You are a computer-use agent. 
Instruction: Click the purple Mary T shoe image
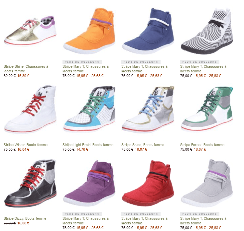click(89, 183)
